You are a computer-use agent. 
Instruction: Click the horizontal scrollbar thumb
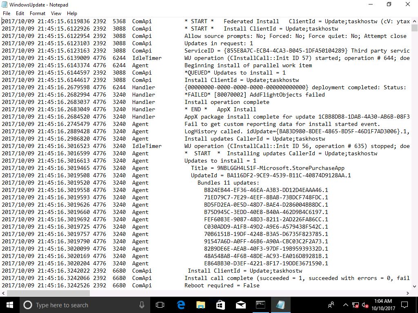tap(48, 293)
